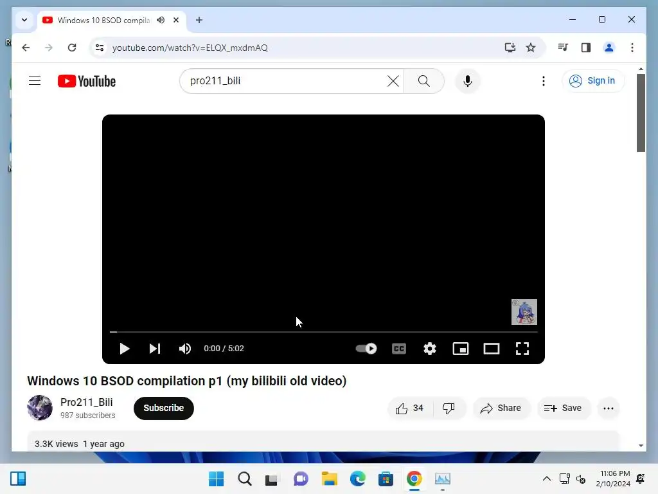Enter full screen mode
Screen dimensions: 658x494
tap(522, 349)
